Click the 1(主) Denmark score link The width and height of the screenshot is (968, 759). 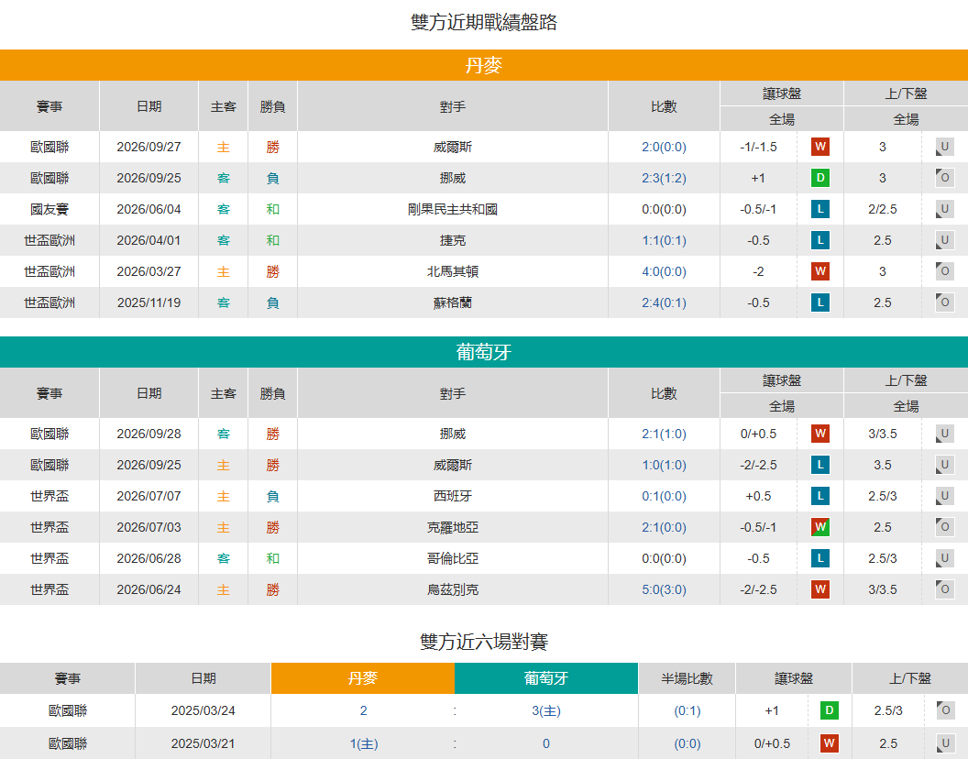(364, 743)
